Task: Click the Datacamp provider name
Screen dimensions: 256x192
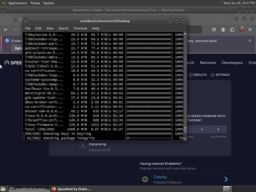Action: click(x=98, y=144)
